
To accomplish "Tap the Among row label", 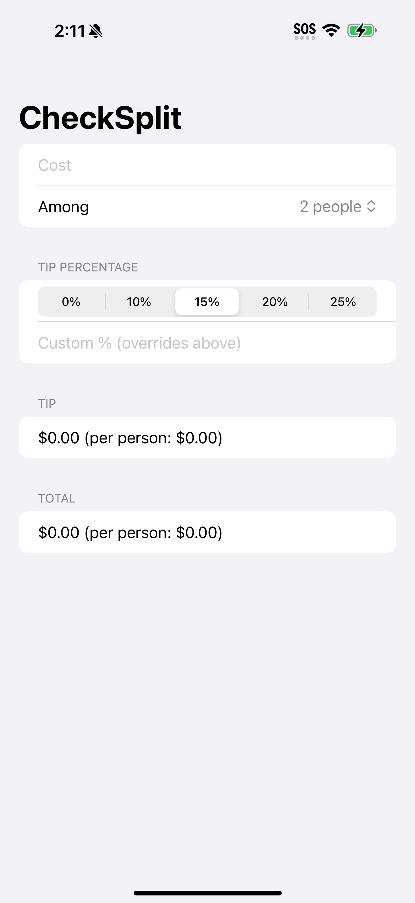I will (63, 207).
